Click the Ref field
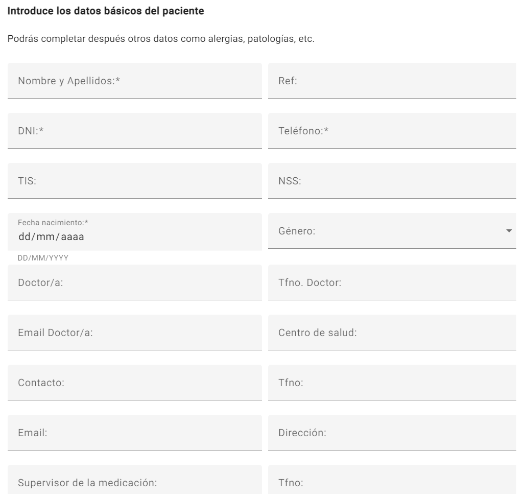The image size is (525, 498). coord(392,80)
